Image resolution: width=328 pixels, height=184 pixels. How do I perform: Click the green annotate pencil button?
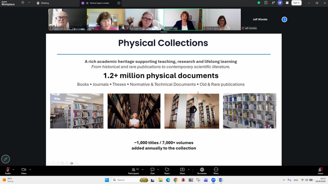pos(5,159)
